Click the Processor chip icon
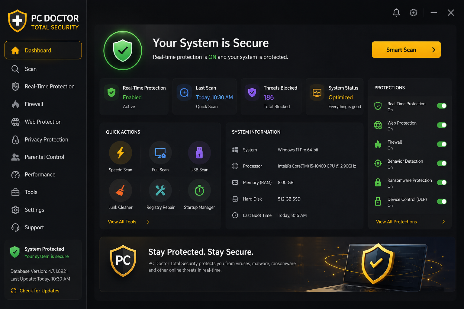The height and width of the screenshot is (309, 464). point(235,166)
